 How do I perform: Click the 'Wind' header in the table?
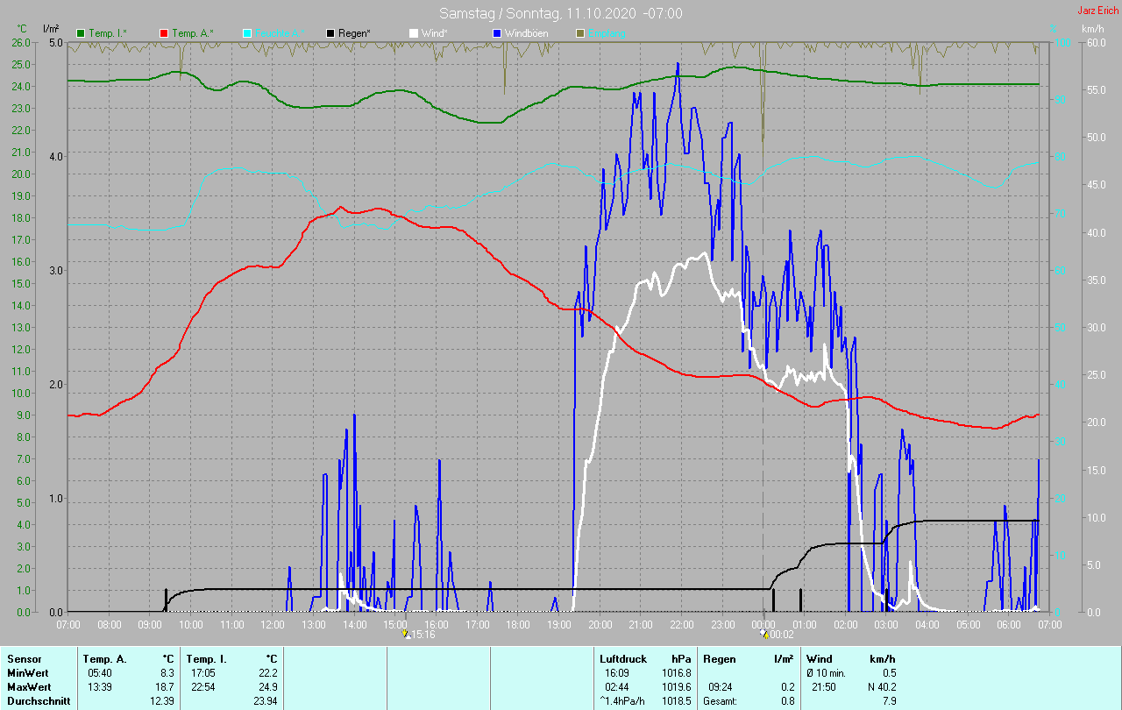coord(820,659)
